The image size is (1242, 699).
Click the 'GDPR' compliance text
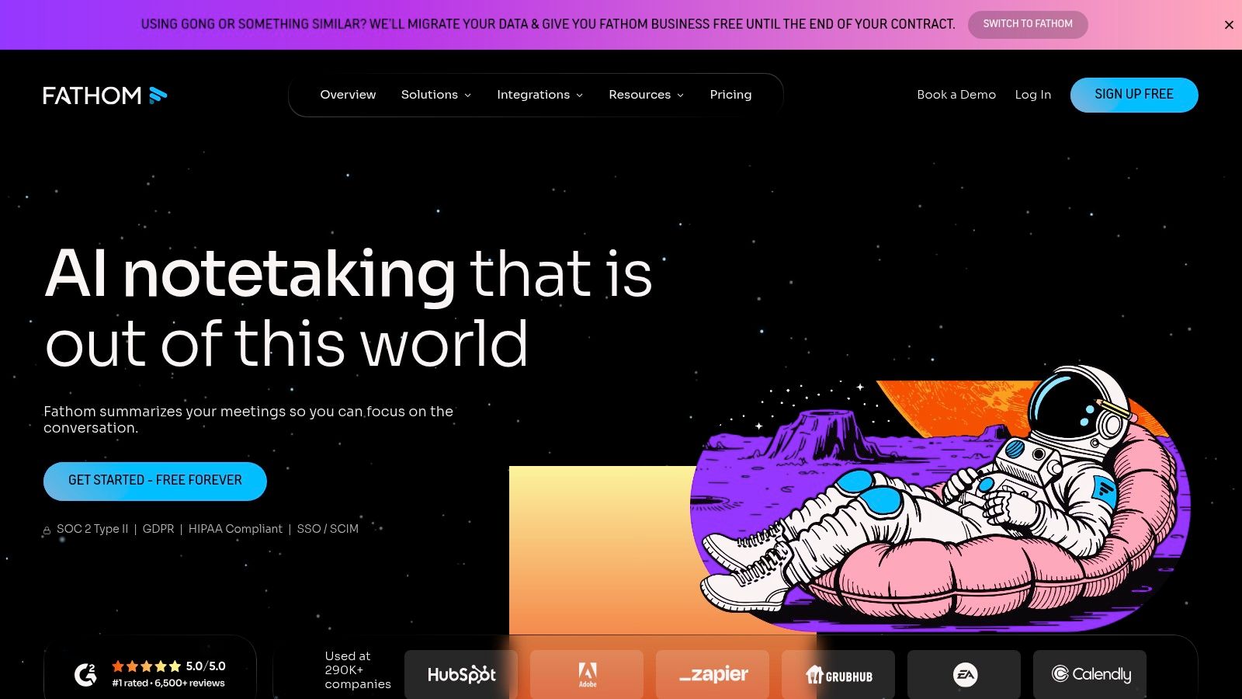pyautogui.click(x=158, y=529)
